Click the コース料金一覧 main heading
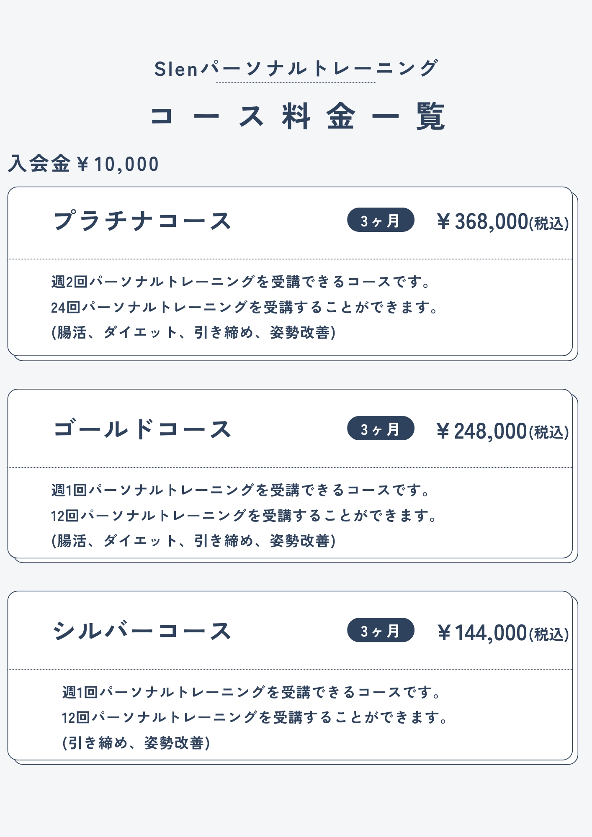The image size is (592, 837). pyautogui.click(x=297, y=116)
